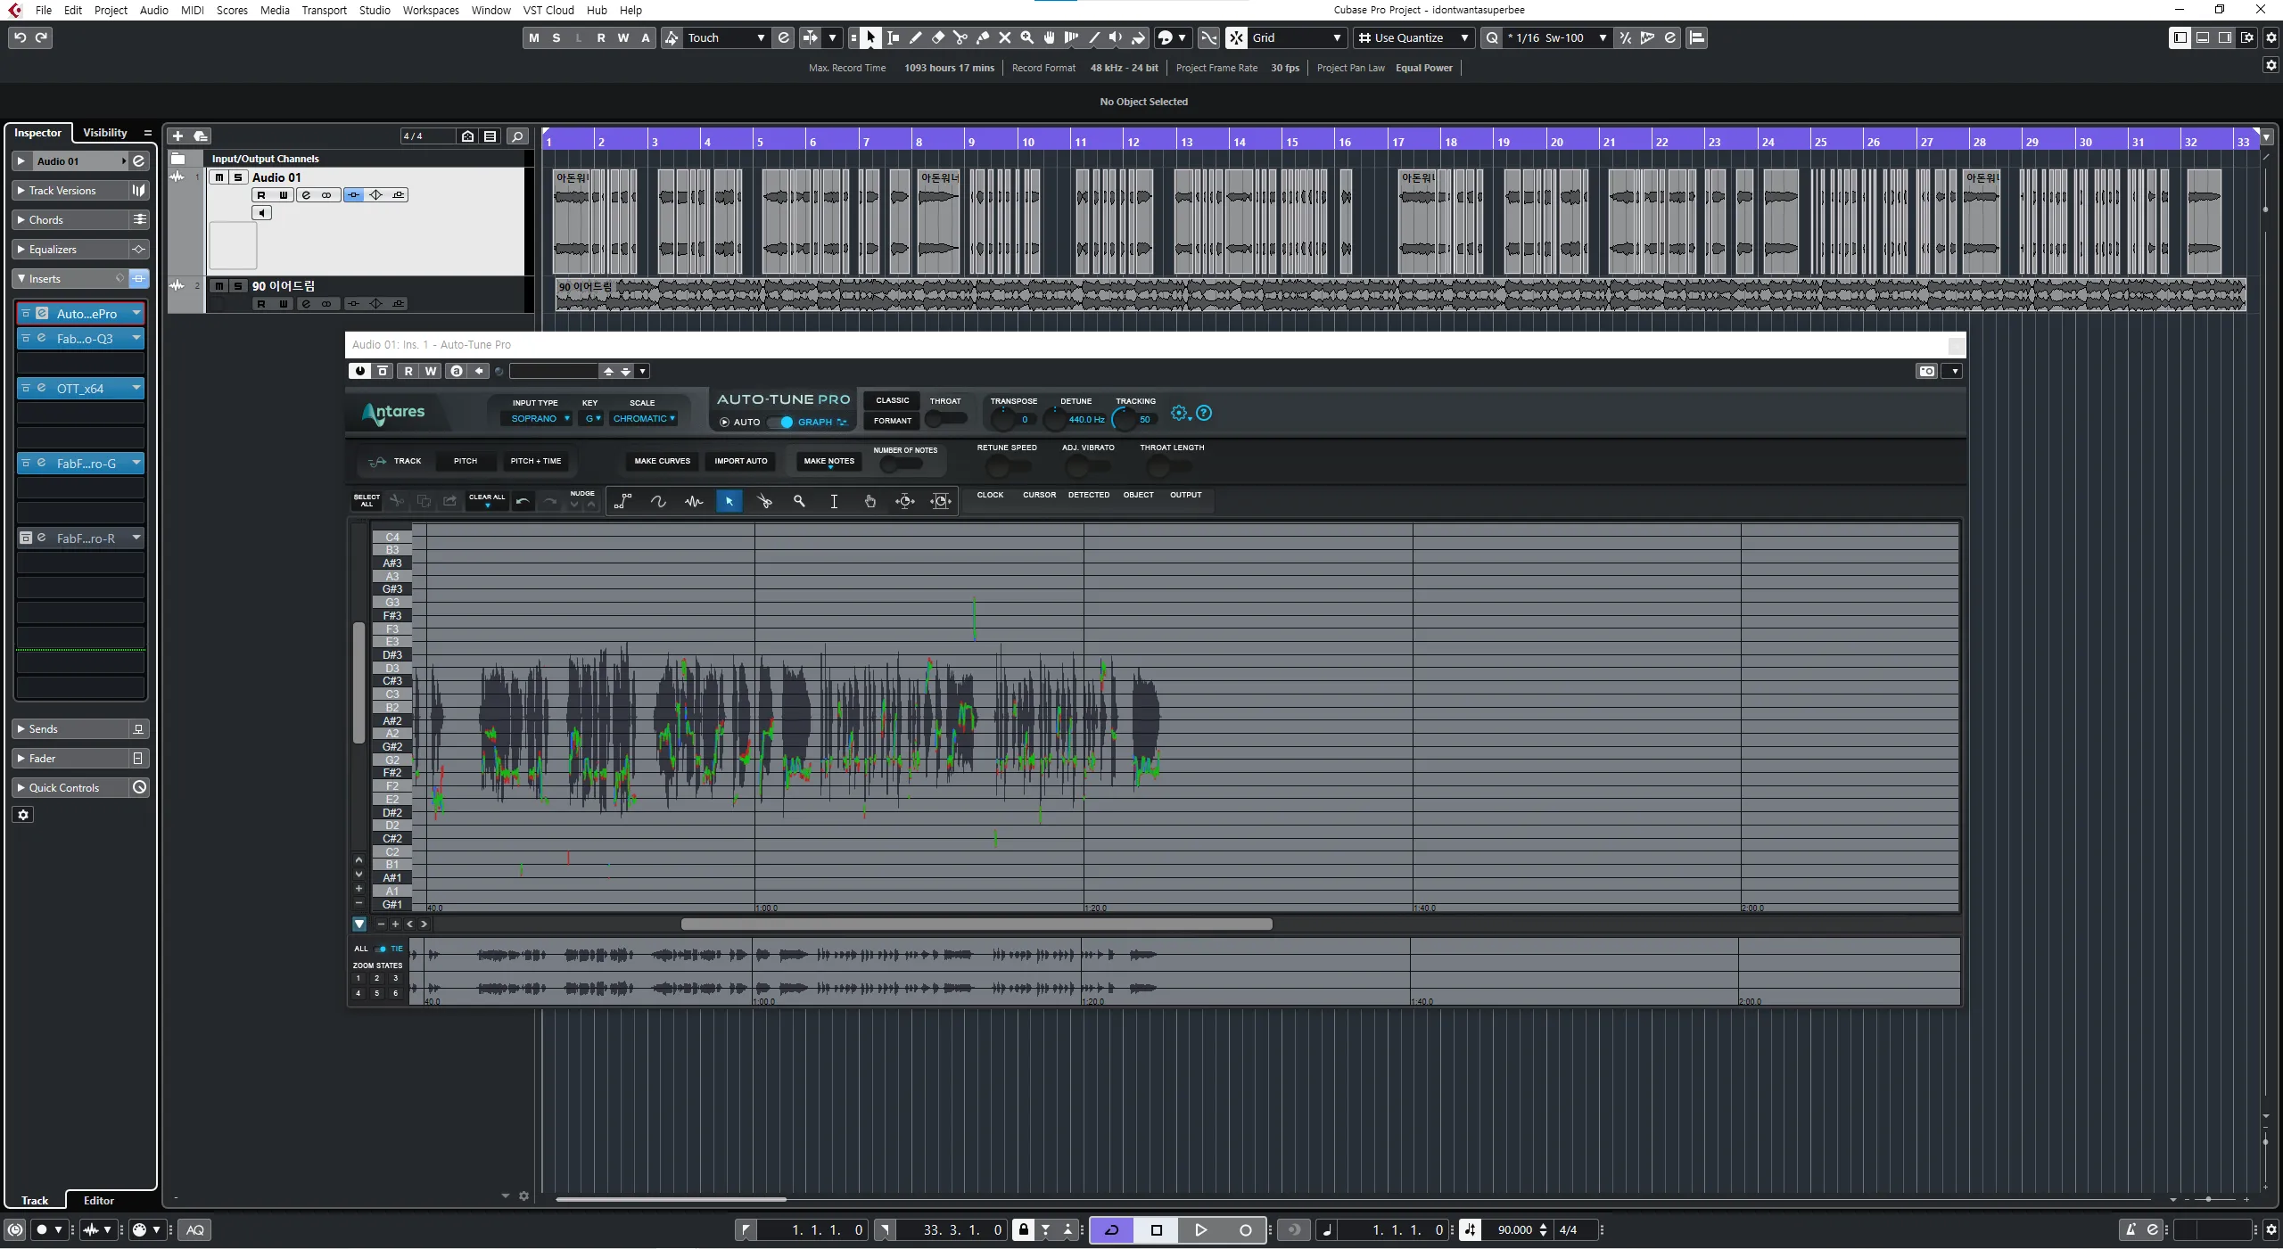
Task: Expand the Equalizers inspector section
Action: [x=70, y=249]
